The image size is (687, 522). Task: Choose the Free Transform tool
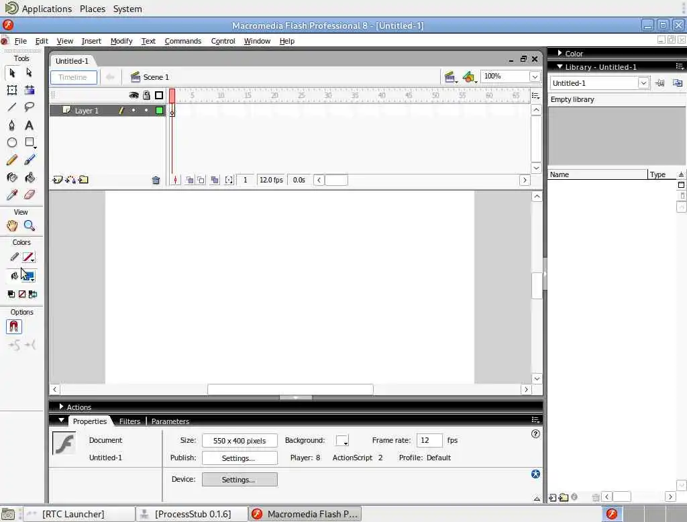point(12,91)
